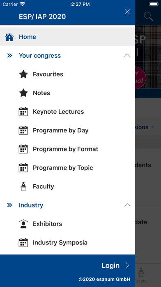This screenshot has height=287, width=161.
Task: Close the side menu with X
Action: pos(127,12)
